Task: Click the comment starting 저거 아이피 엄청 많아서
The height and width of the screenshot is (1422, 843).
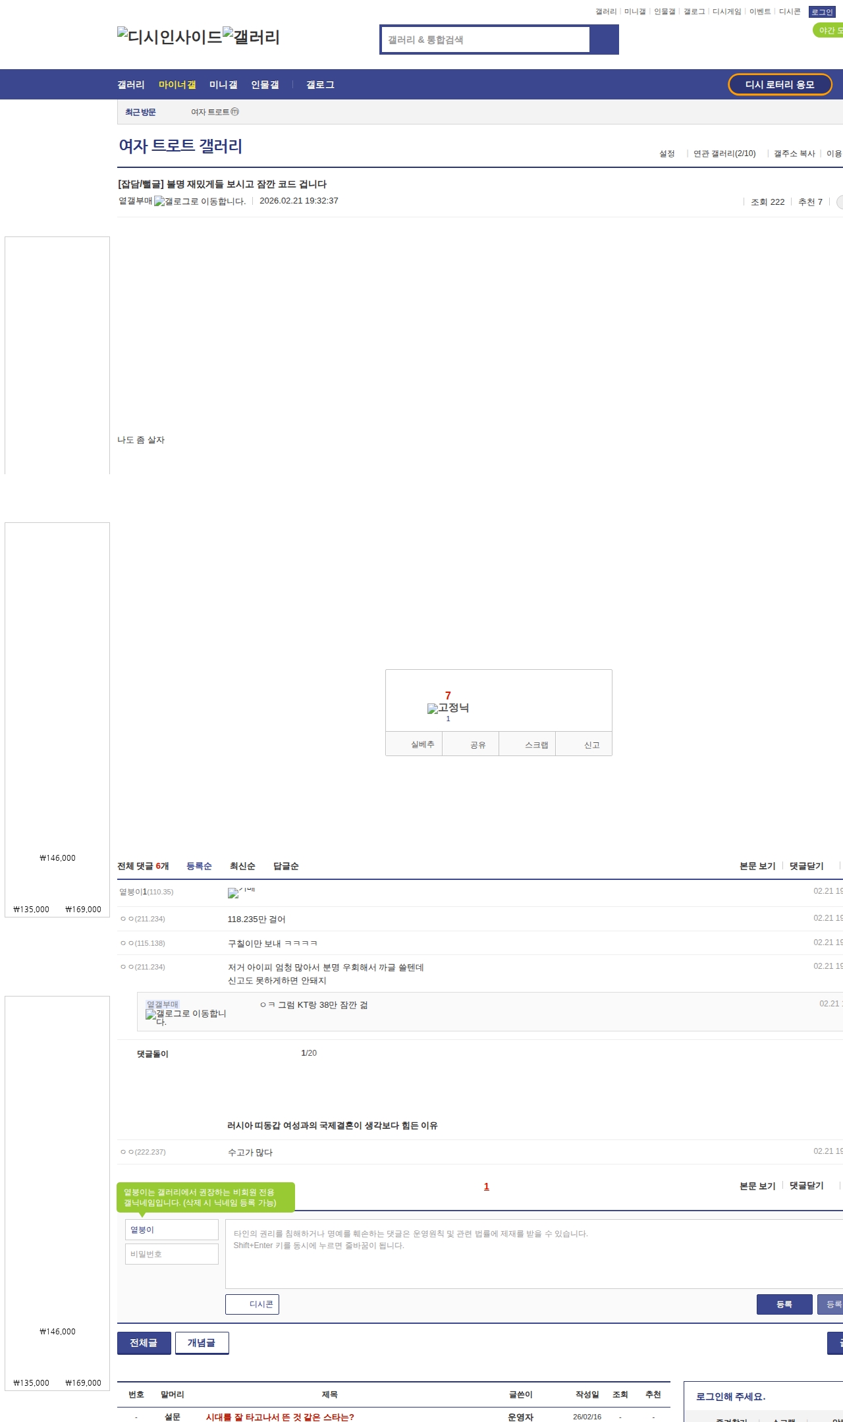Action: coord(326,974)
